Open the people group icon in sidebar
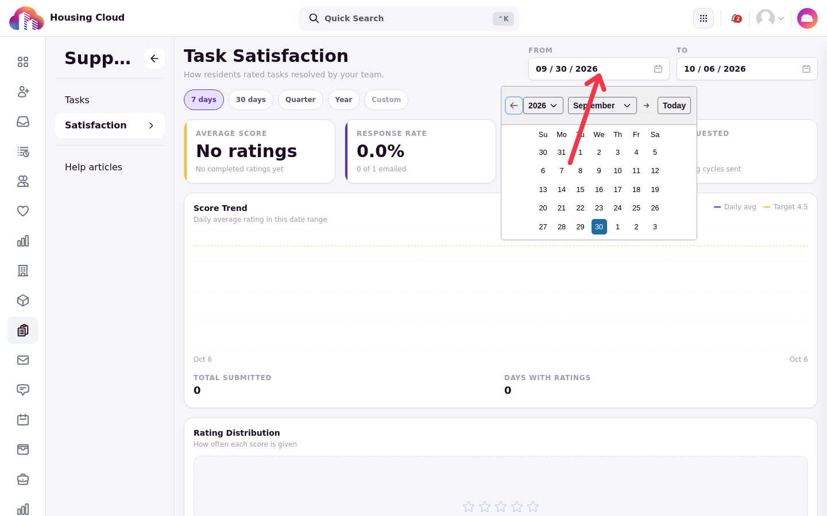 [23, 181]
